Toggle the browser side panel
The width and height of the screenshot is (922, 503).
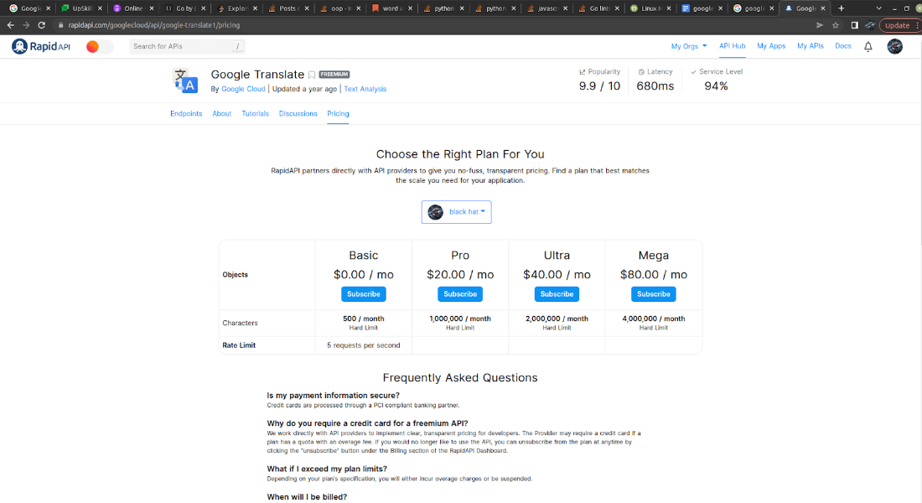[854, 25]
